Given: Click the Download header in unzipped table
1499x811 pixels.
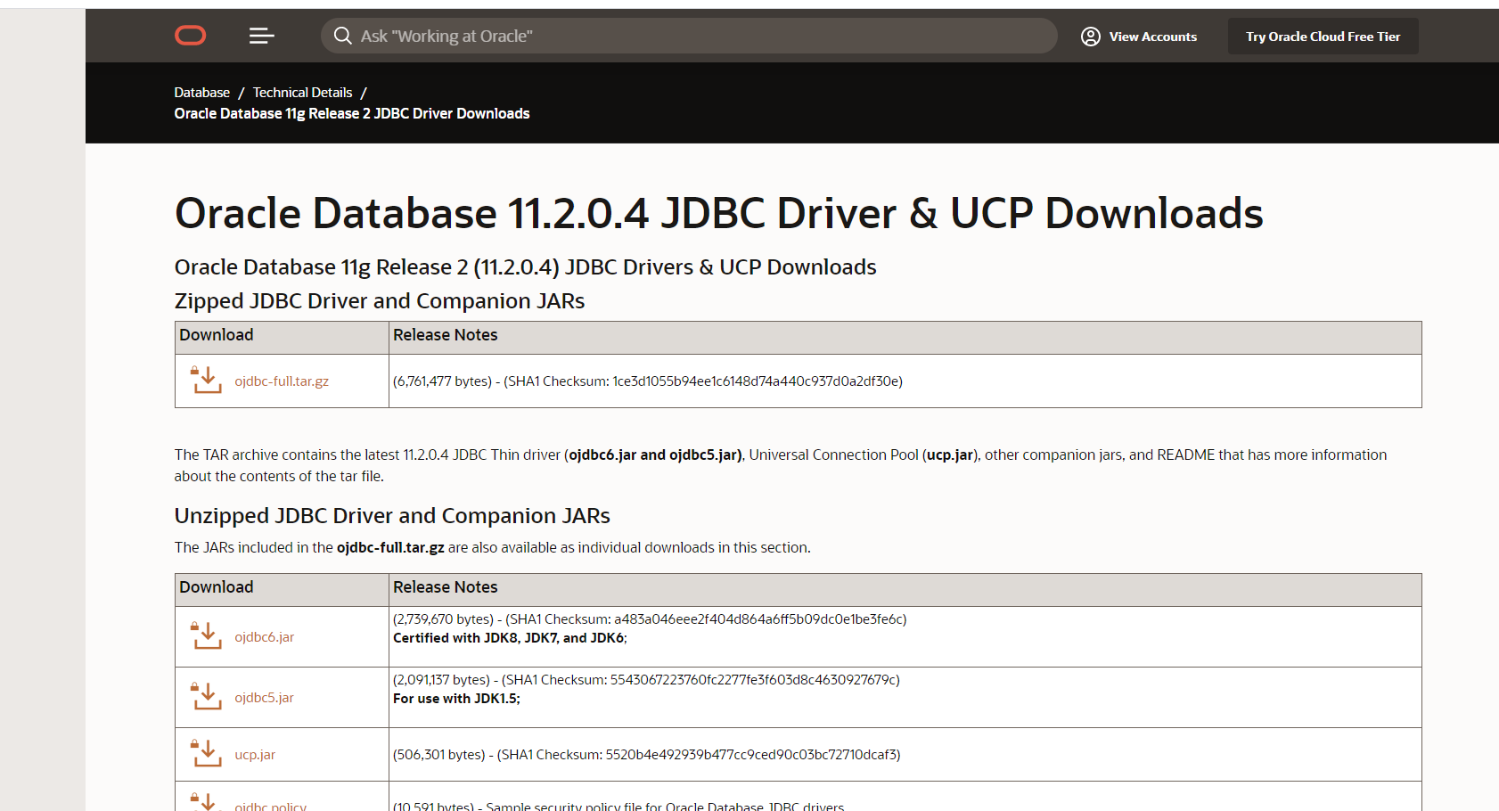Looking at the screenshot, I should tap(217, 587).
